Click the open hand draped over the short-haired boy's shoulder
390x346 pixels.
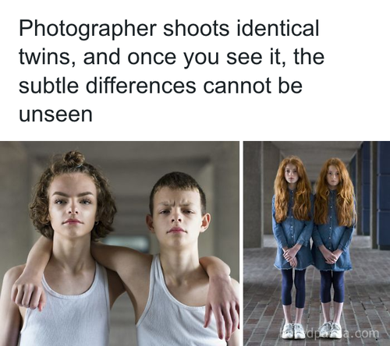coord(220,298)
